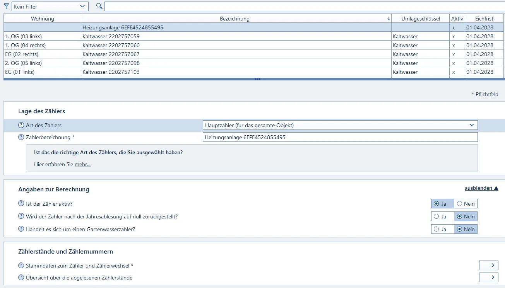
Task: Open help icon beside Zählerbezeichnung
Action: click(21, 137)
